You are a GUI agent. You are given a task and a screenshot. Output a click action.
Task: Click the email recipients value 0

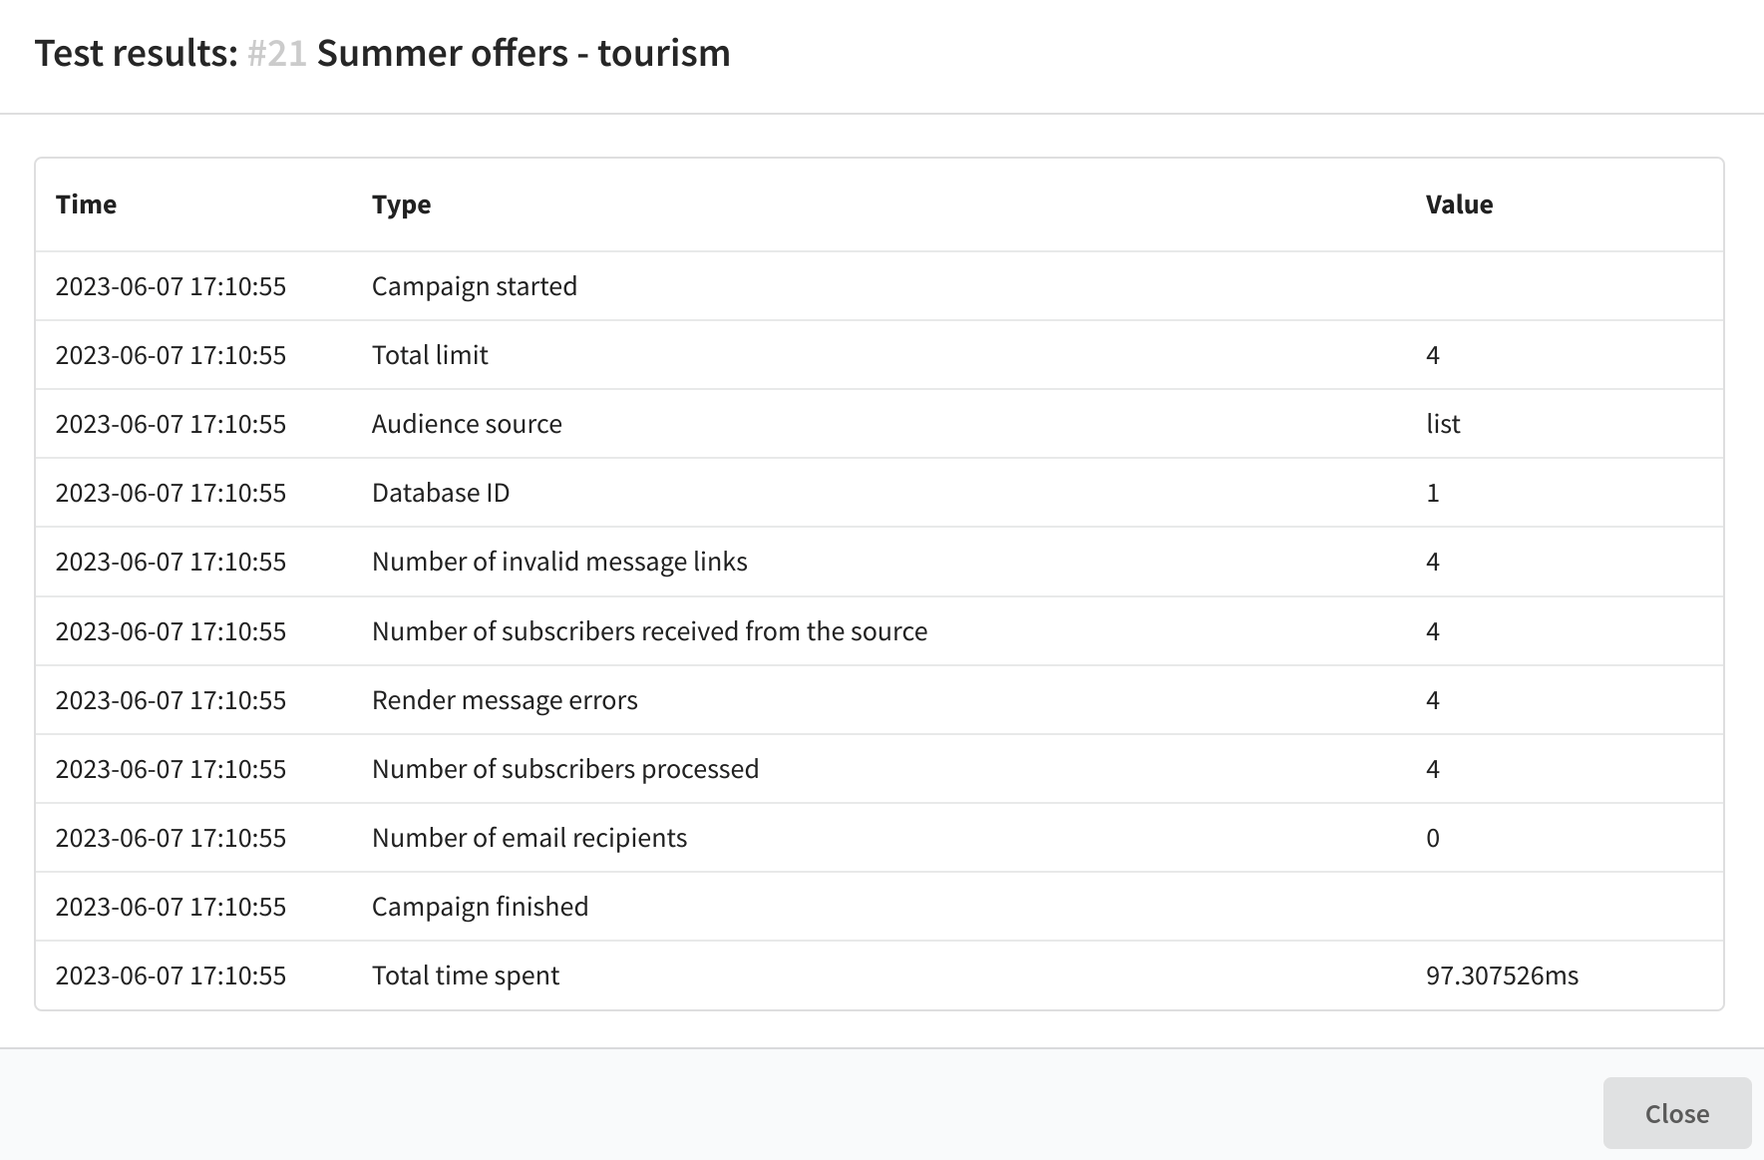coord(1433,838)
